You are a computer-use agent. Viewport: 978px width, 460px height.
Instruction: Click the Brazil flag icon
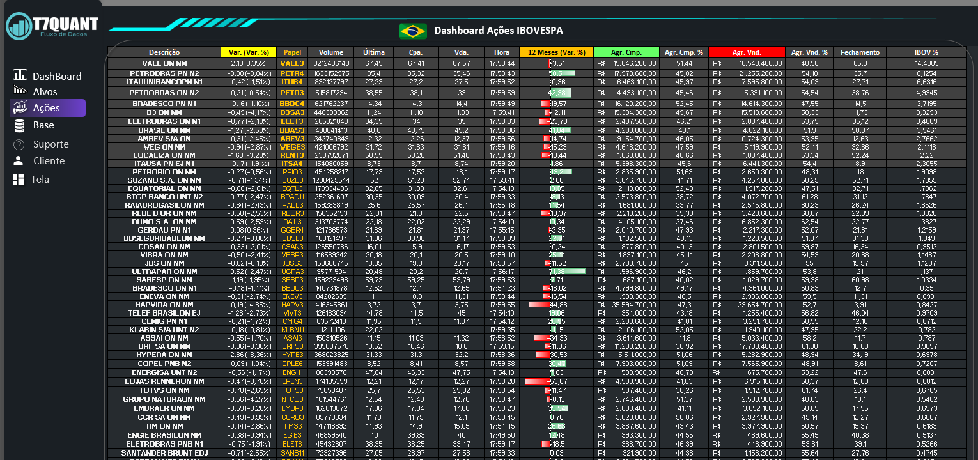click(x=412, y=31)
